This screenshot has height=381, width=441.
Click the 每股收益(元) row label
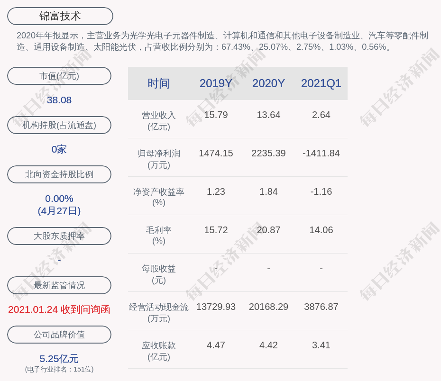click(x=159, y=274)
